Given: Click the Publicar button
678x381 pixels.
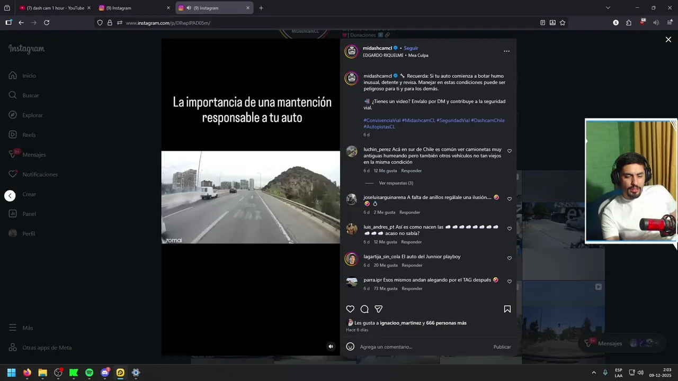Looking at the screenshot, I should pyautogui.click(x=502, y=347).
